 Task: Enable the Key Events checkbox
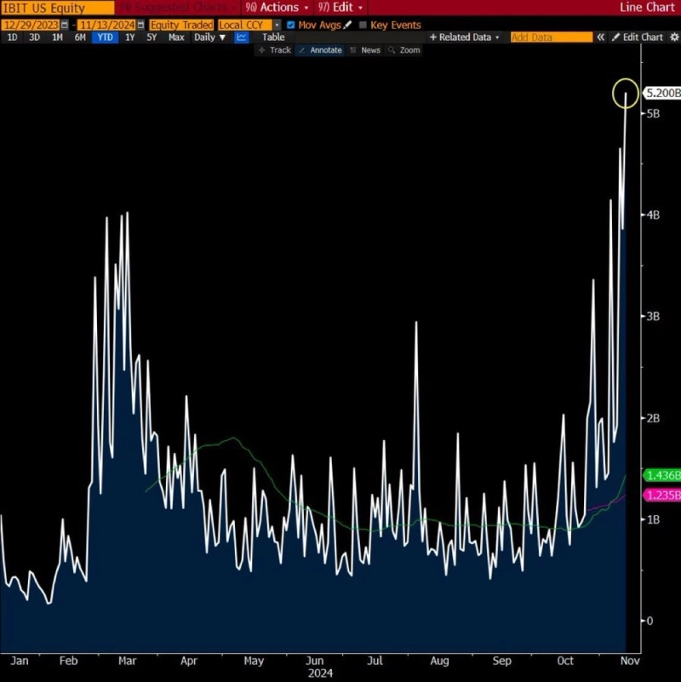point(363,25)
